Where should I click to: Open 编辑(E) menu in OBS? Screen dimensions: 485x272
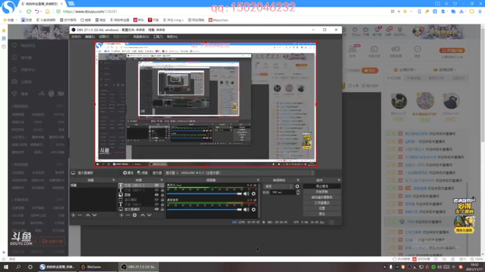coord(90,37)
